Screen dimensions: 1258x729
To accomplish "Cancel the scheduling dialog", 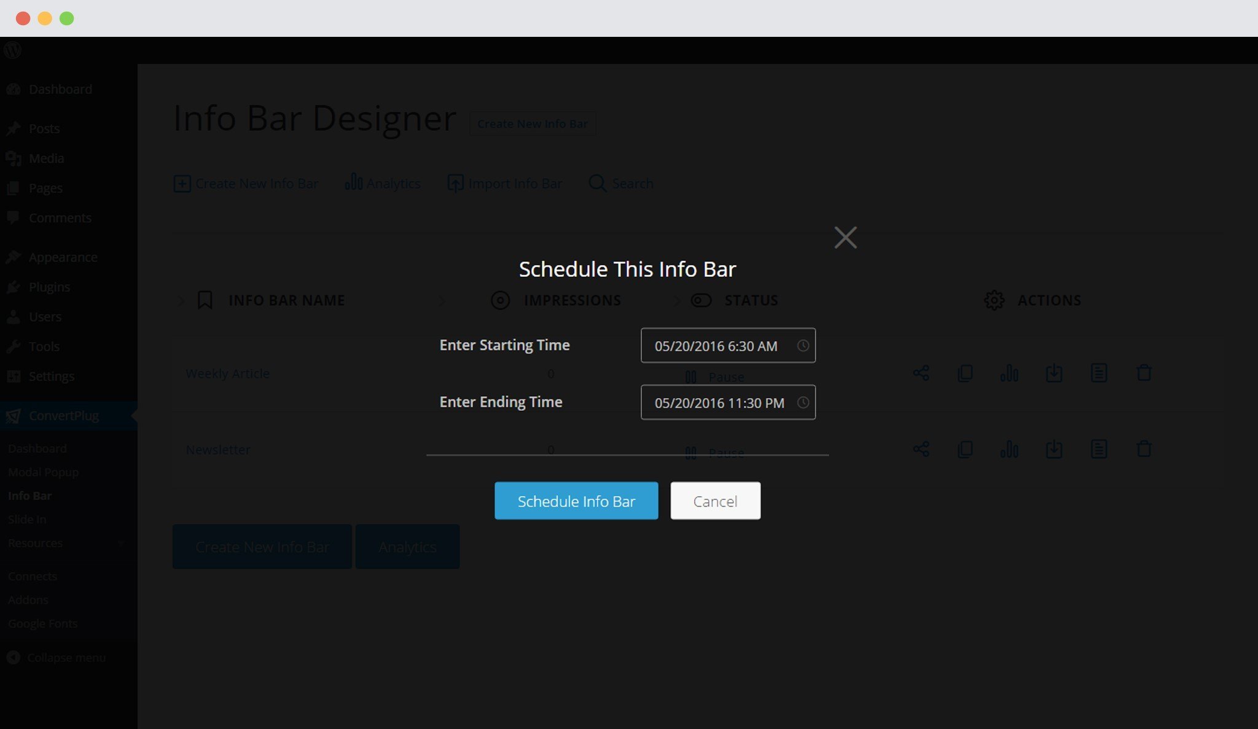I will pyautogui.click(x=715, y=501).
